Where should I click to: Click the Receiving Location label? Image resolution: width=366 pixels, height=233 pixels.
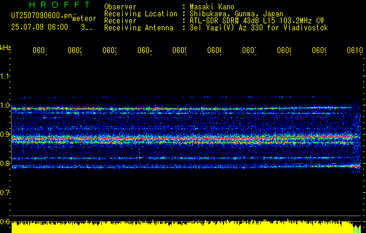(x=141, y=14)
